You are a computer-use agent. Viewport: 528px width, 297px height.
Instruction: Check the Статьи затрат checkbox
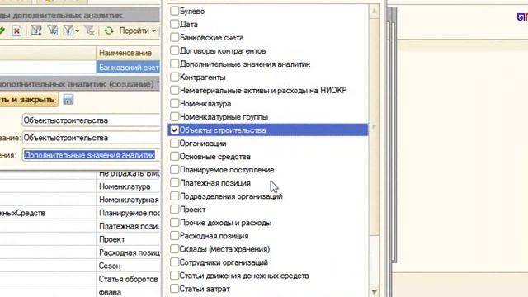tap(174, 289)
